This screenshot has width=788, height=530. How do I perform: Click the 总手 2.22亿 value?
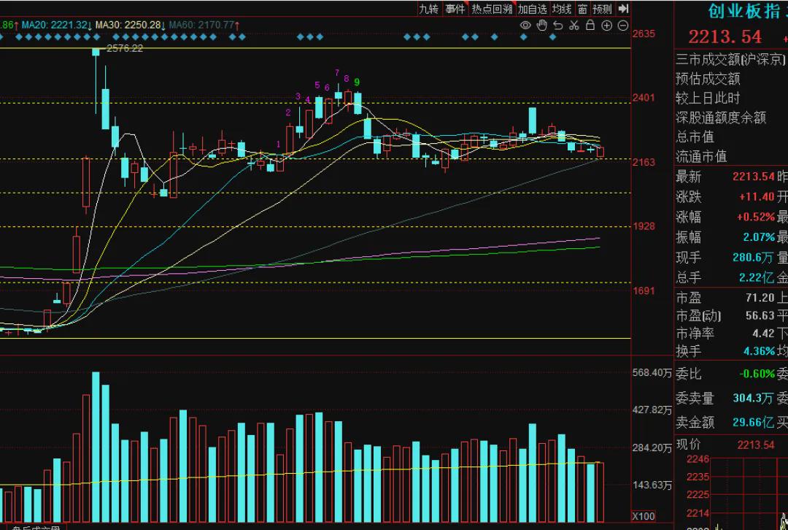pos(757,277)
